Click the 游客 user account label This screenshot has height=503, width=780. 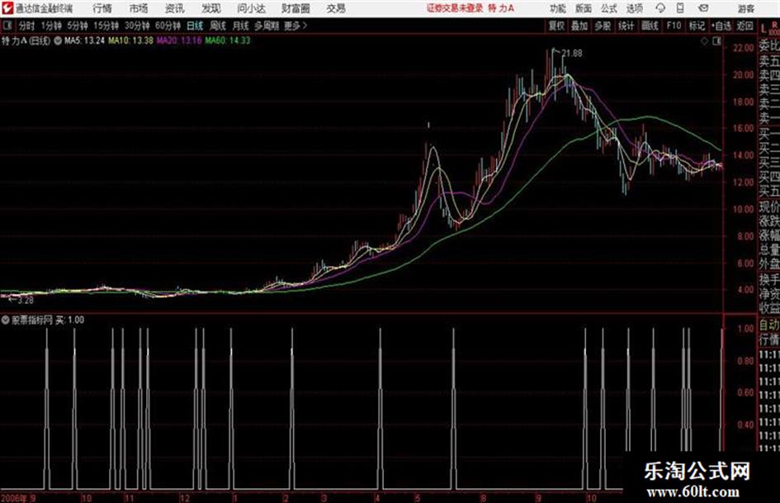[x=745, y=8]
